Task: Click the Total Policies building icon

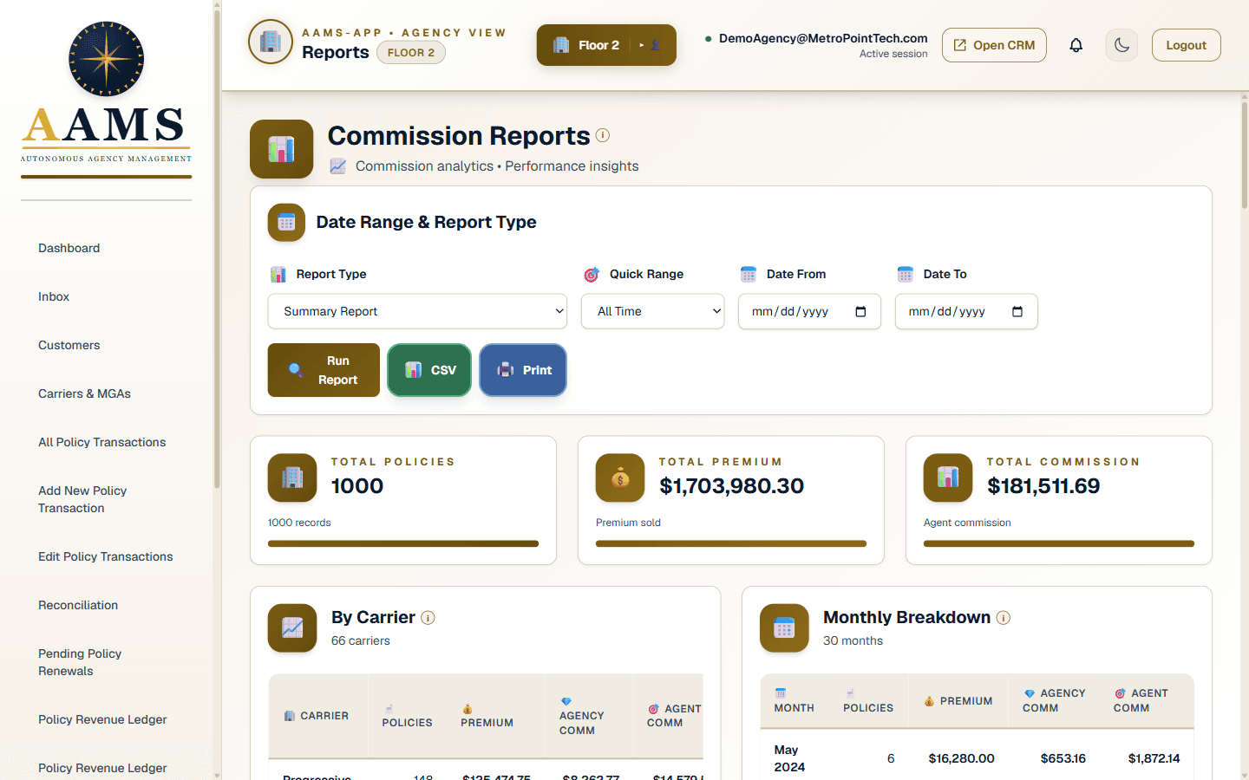Action: pyautogui.click(x=292, y=478)
